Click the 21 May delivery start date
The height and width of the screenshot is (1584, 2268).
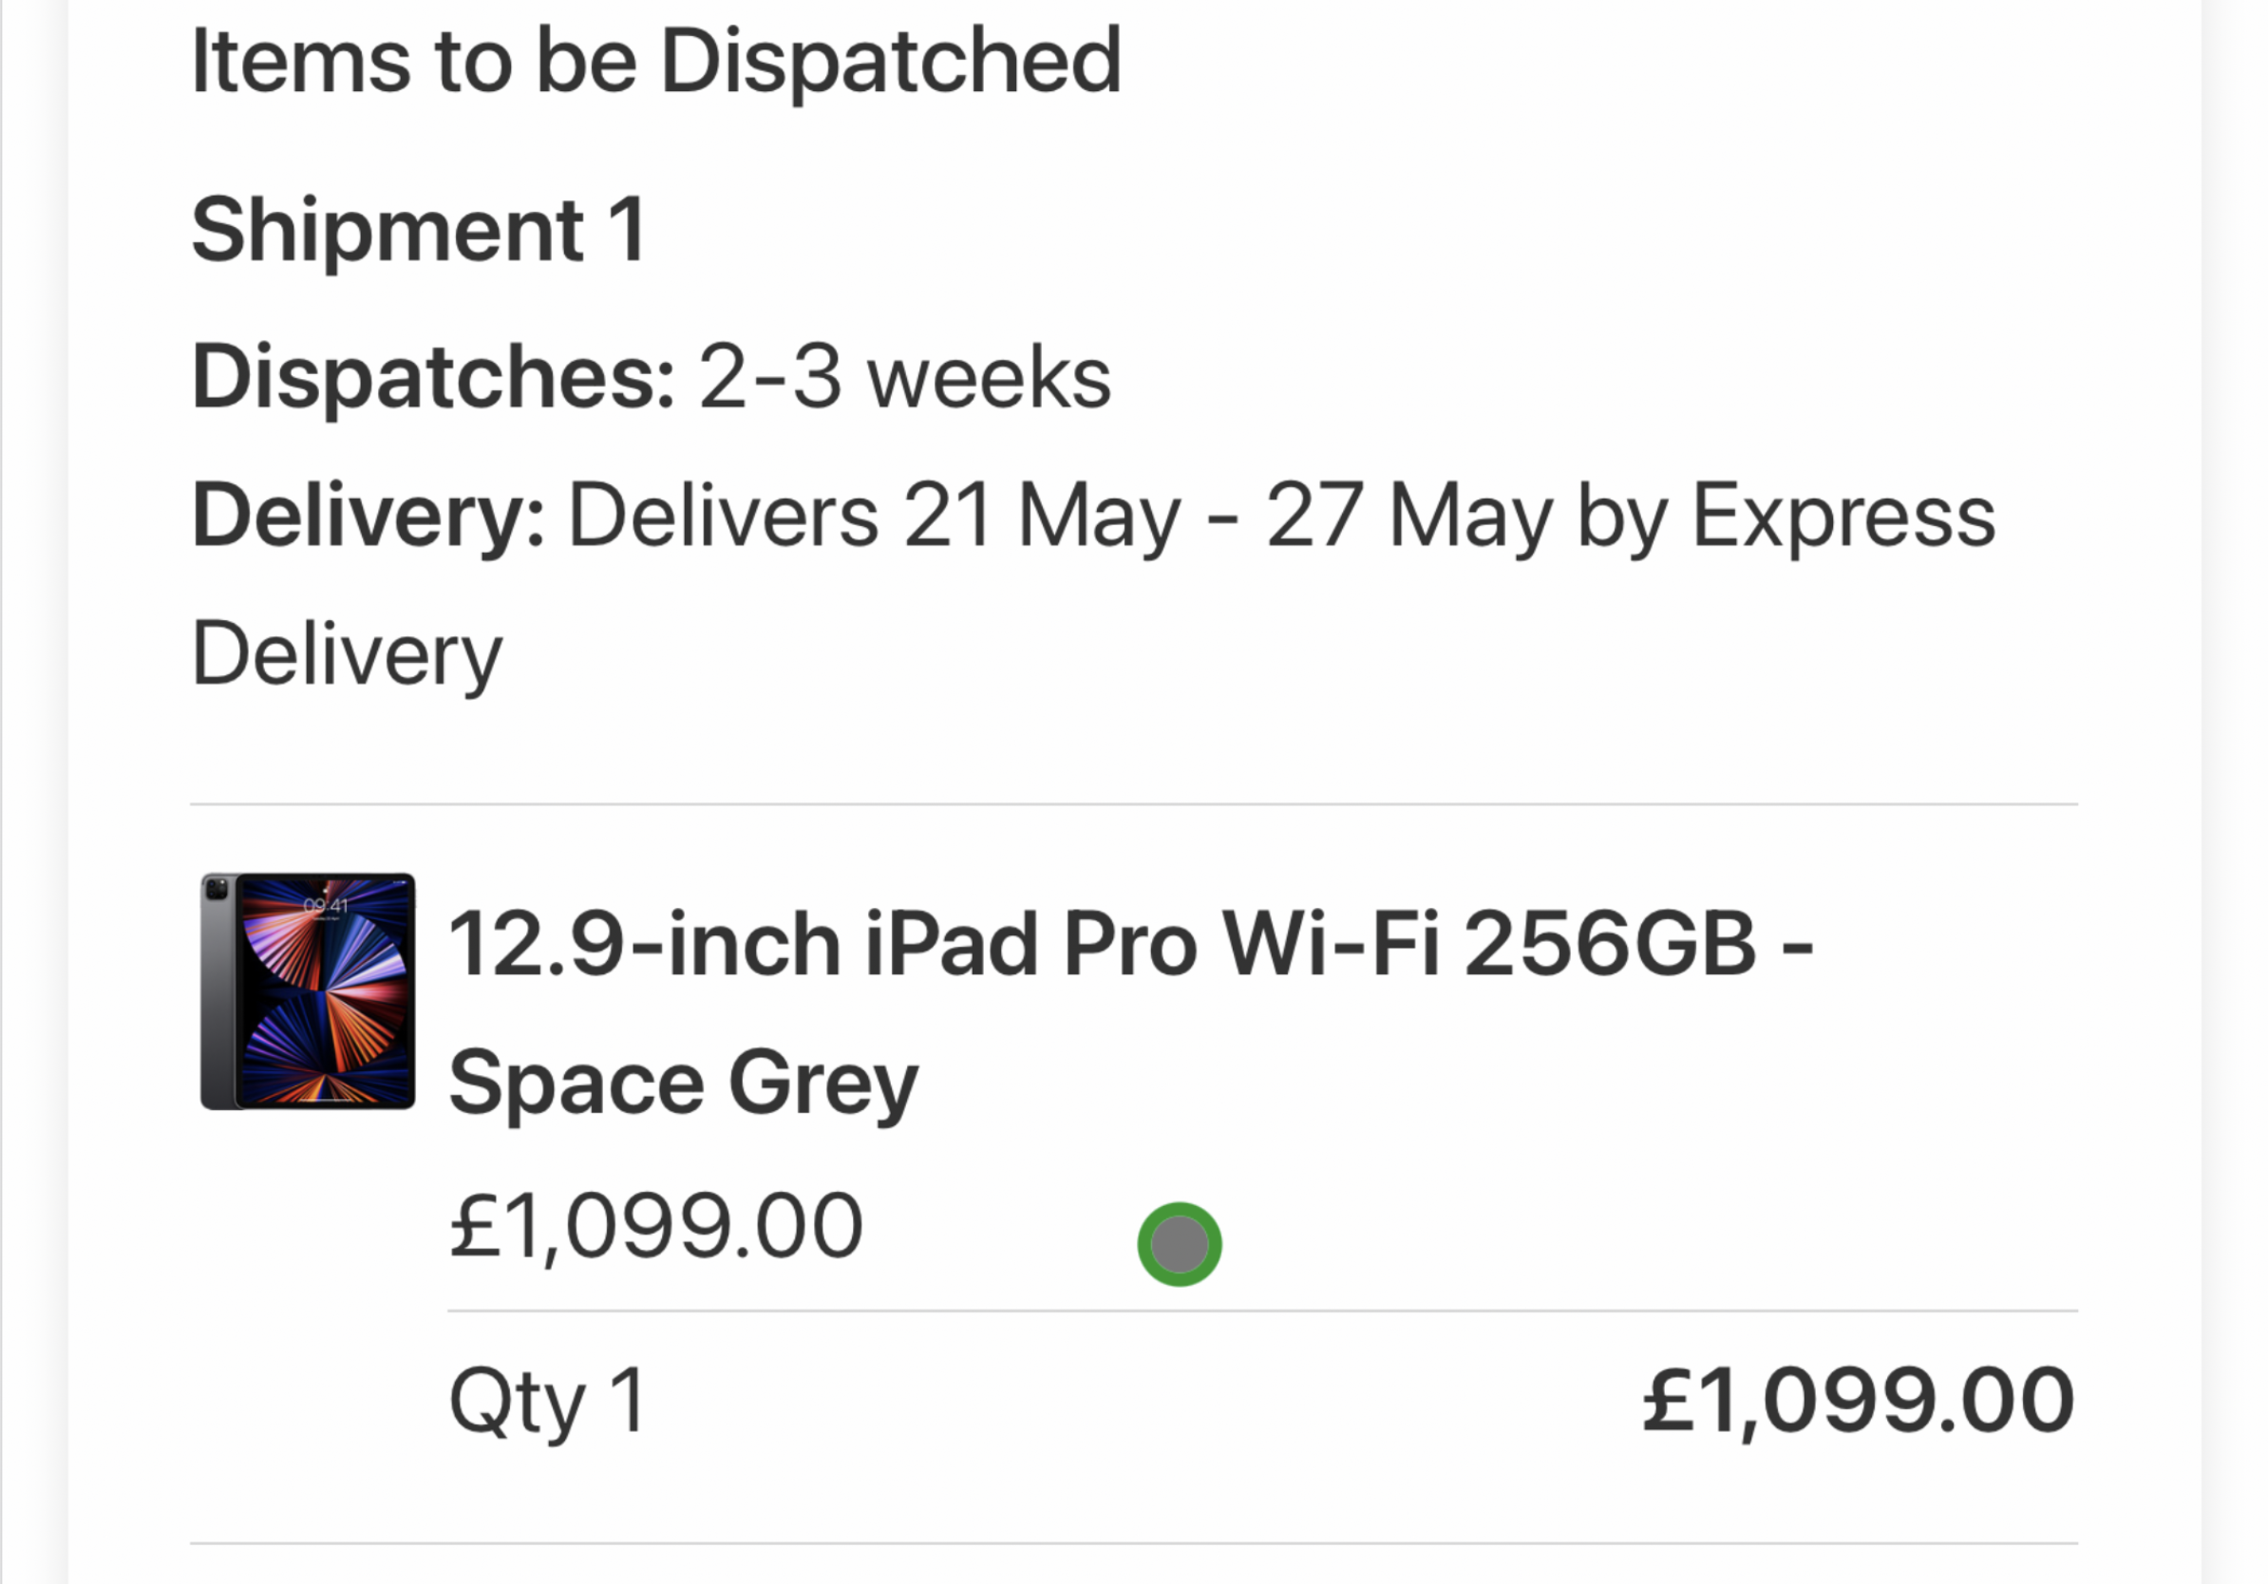click(1042, 516)
